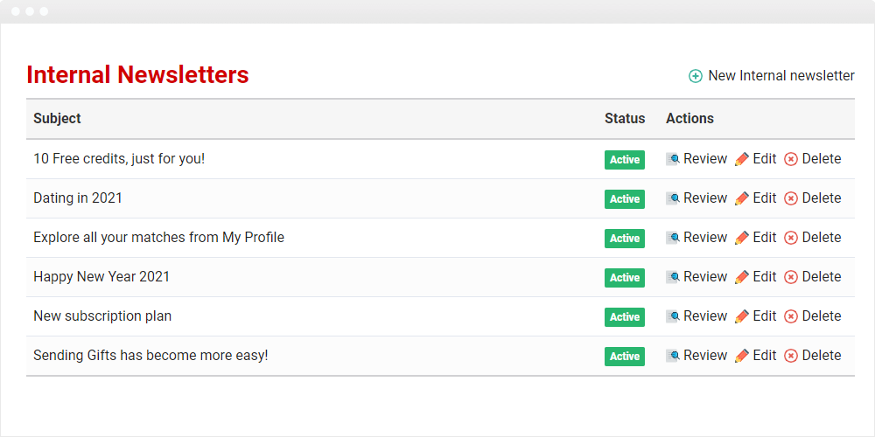The height and width of the screenshot is (437, 875).
Task: Click Review magnifier icon for New subscription plan
Action: (672, 316)
